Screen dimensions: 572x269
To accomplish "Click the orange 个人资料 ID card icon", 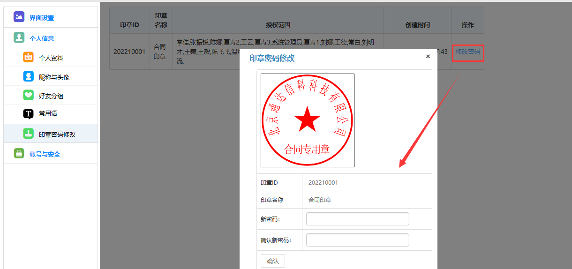I will click(x=28, y=58).
